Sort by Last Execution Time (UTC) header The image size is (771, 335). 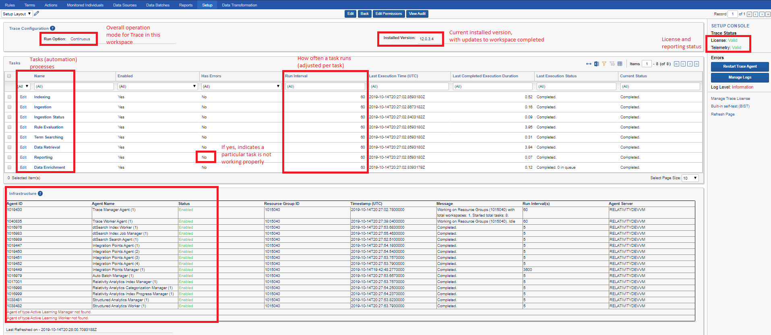tap(393, 76)
